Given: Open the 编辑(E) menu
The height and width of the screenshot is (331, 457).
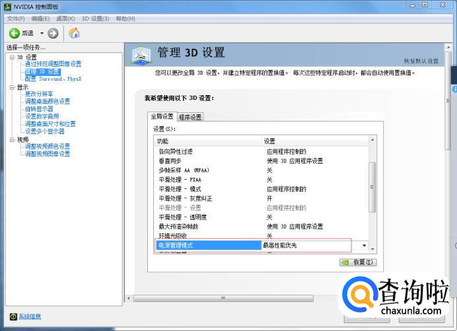Looking at the screenshot, I should tap(40, 18).
